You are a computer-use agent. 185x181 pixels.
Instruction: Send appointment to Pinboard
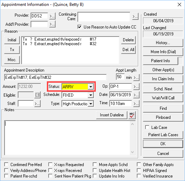coord(163,117)
